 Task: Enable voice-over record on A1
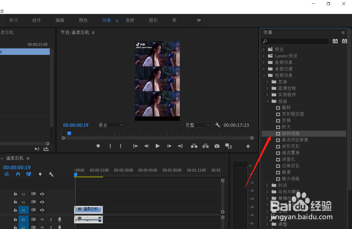coord(60,219)
